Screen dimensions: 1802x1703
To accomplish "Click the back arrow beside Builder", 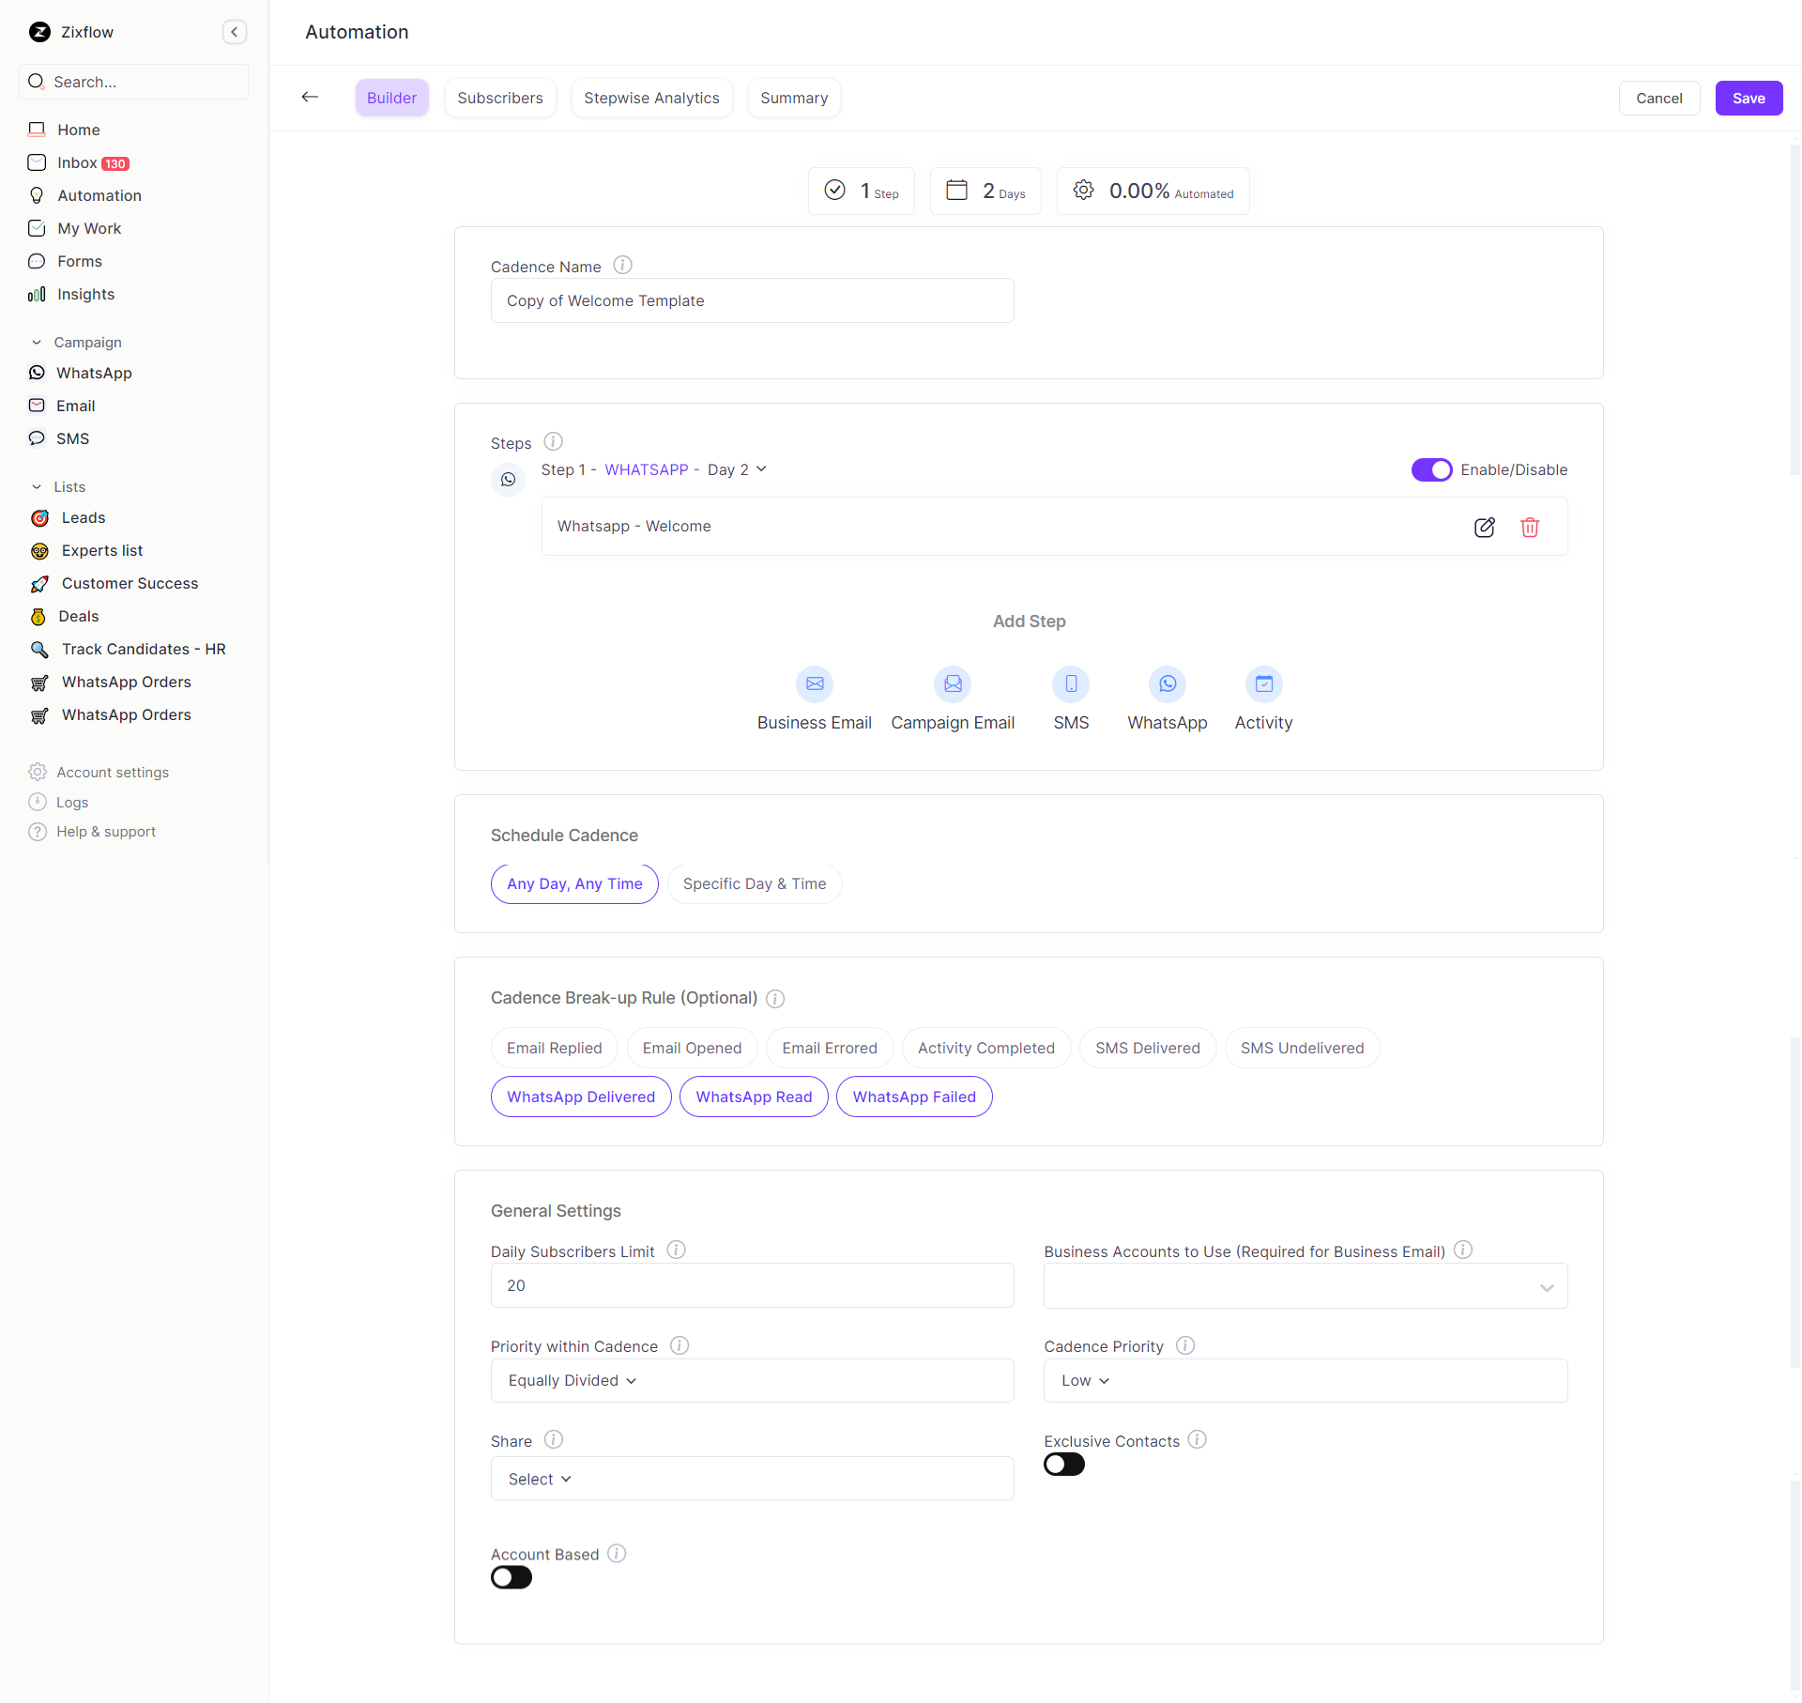I will click(311, 98).
